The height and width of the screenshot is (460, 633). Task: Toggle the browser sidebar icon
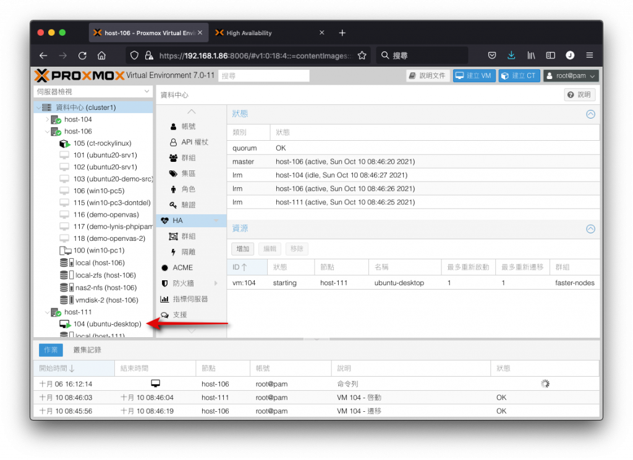[x=550, y=55]
